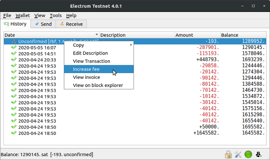The image size is (270, 160).
Task: Click the amount -90142.
Action: (x=209, y=78)
